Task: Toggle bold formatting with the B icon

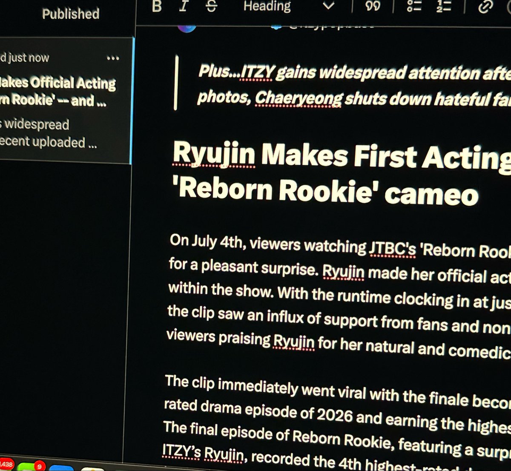Action: (157, 6)
